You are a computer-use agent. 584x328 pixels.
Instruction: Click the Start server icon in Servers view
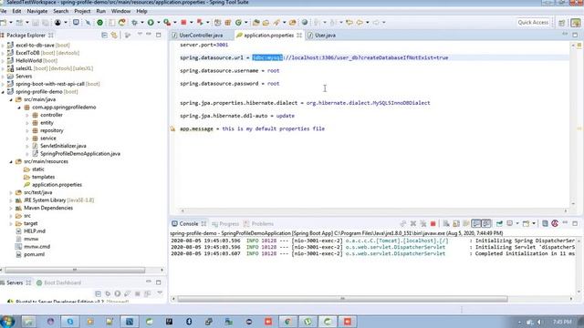pos(118,293)
